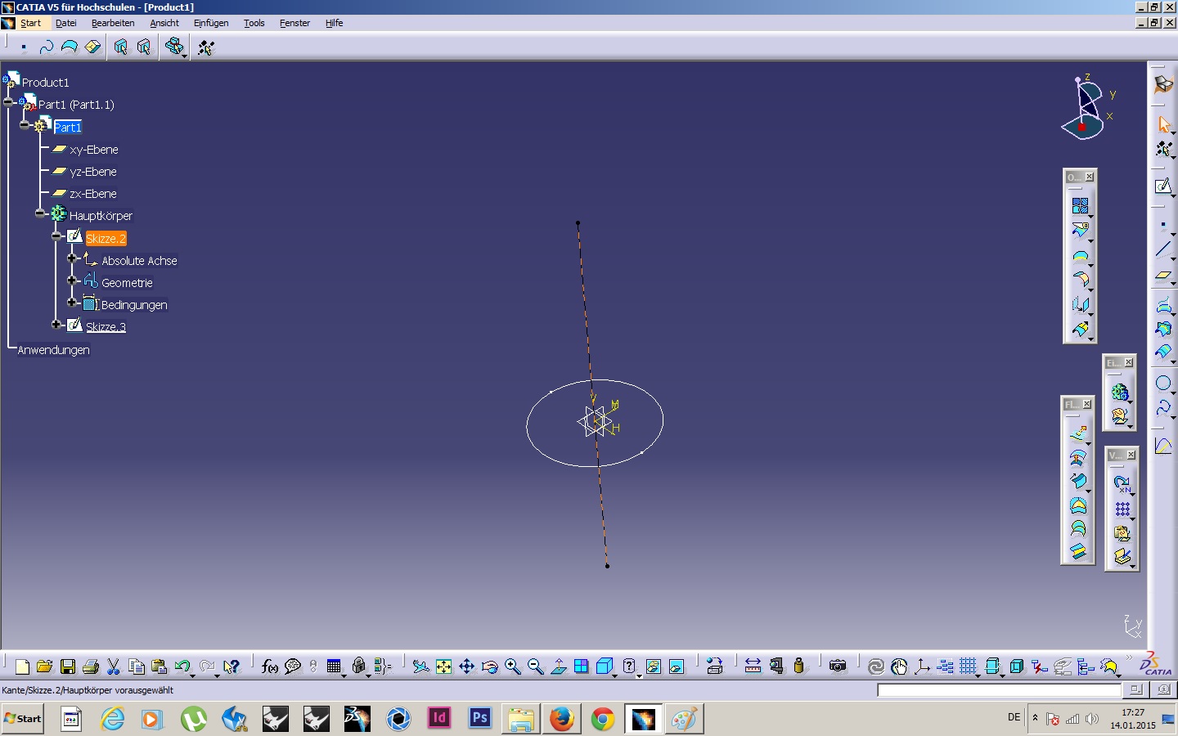This screenshot has height=736, width=1178.
Task: Select xy-Ebene in the tree
Action: (x=94, y=150)
